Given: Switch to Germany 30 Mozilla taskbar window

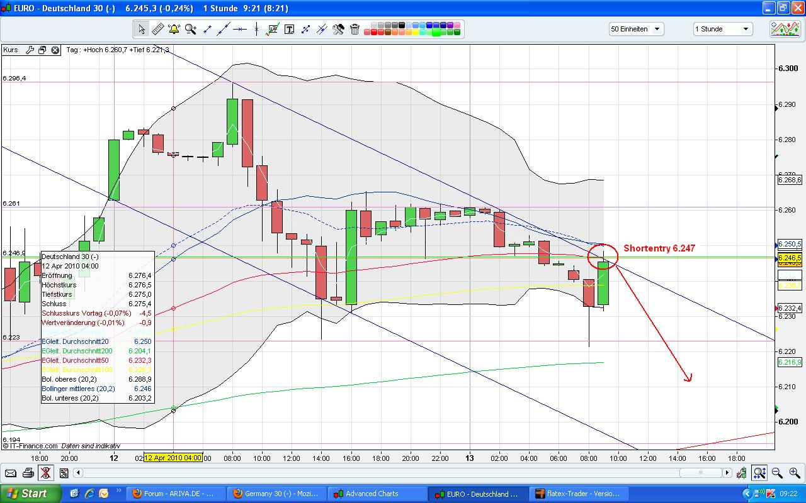Looking at the screenshot, I should point(277,494).
